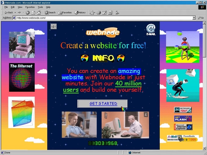Click the Stop loading icon
207x155 pixels.
pyautogui.click(x=28, y=13)
